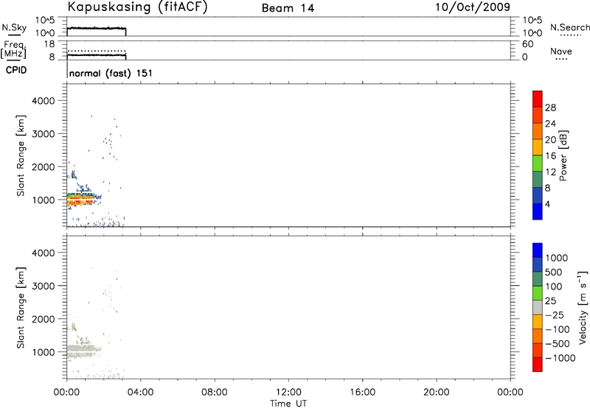The image size is (590, 408).
Task: Click the -25 tick label on Velocity color bar
Action: tap(554, 314)
